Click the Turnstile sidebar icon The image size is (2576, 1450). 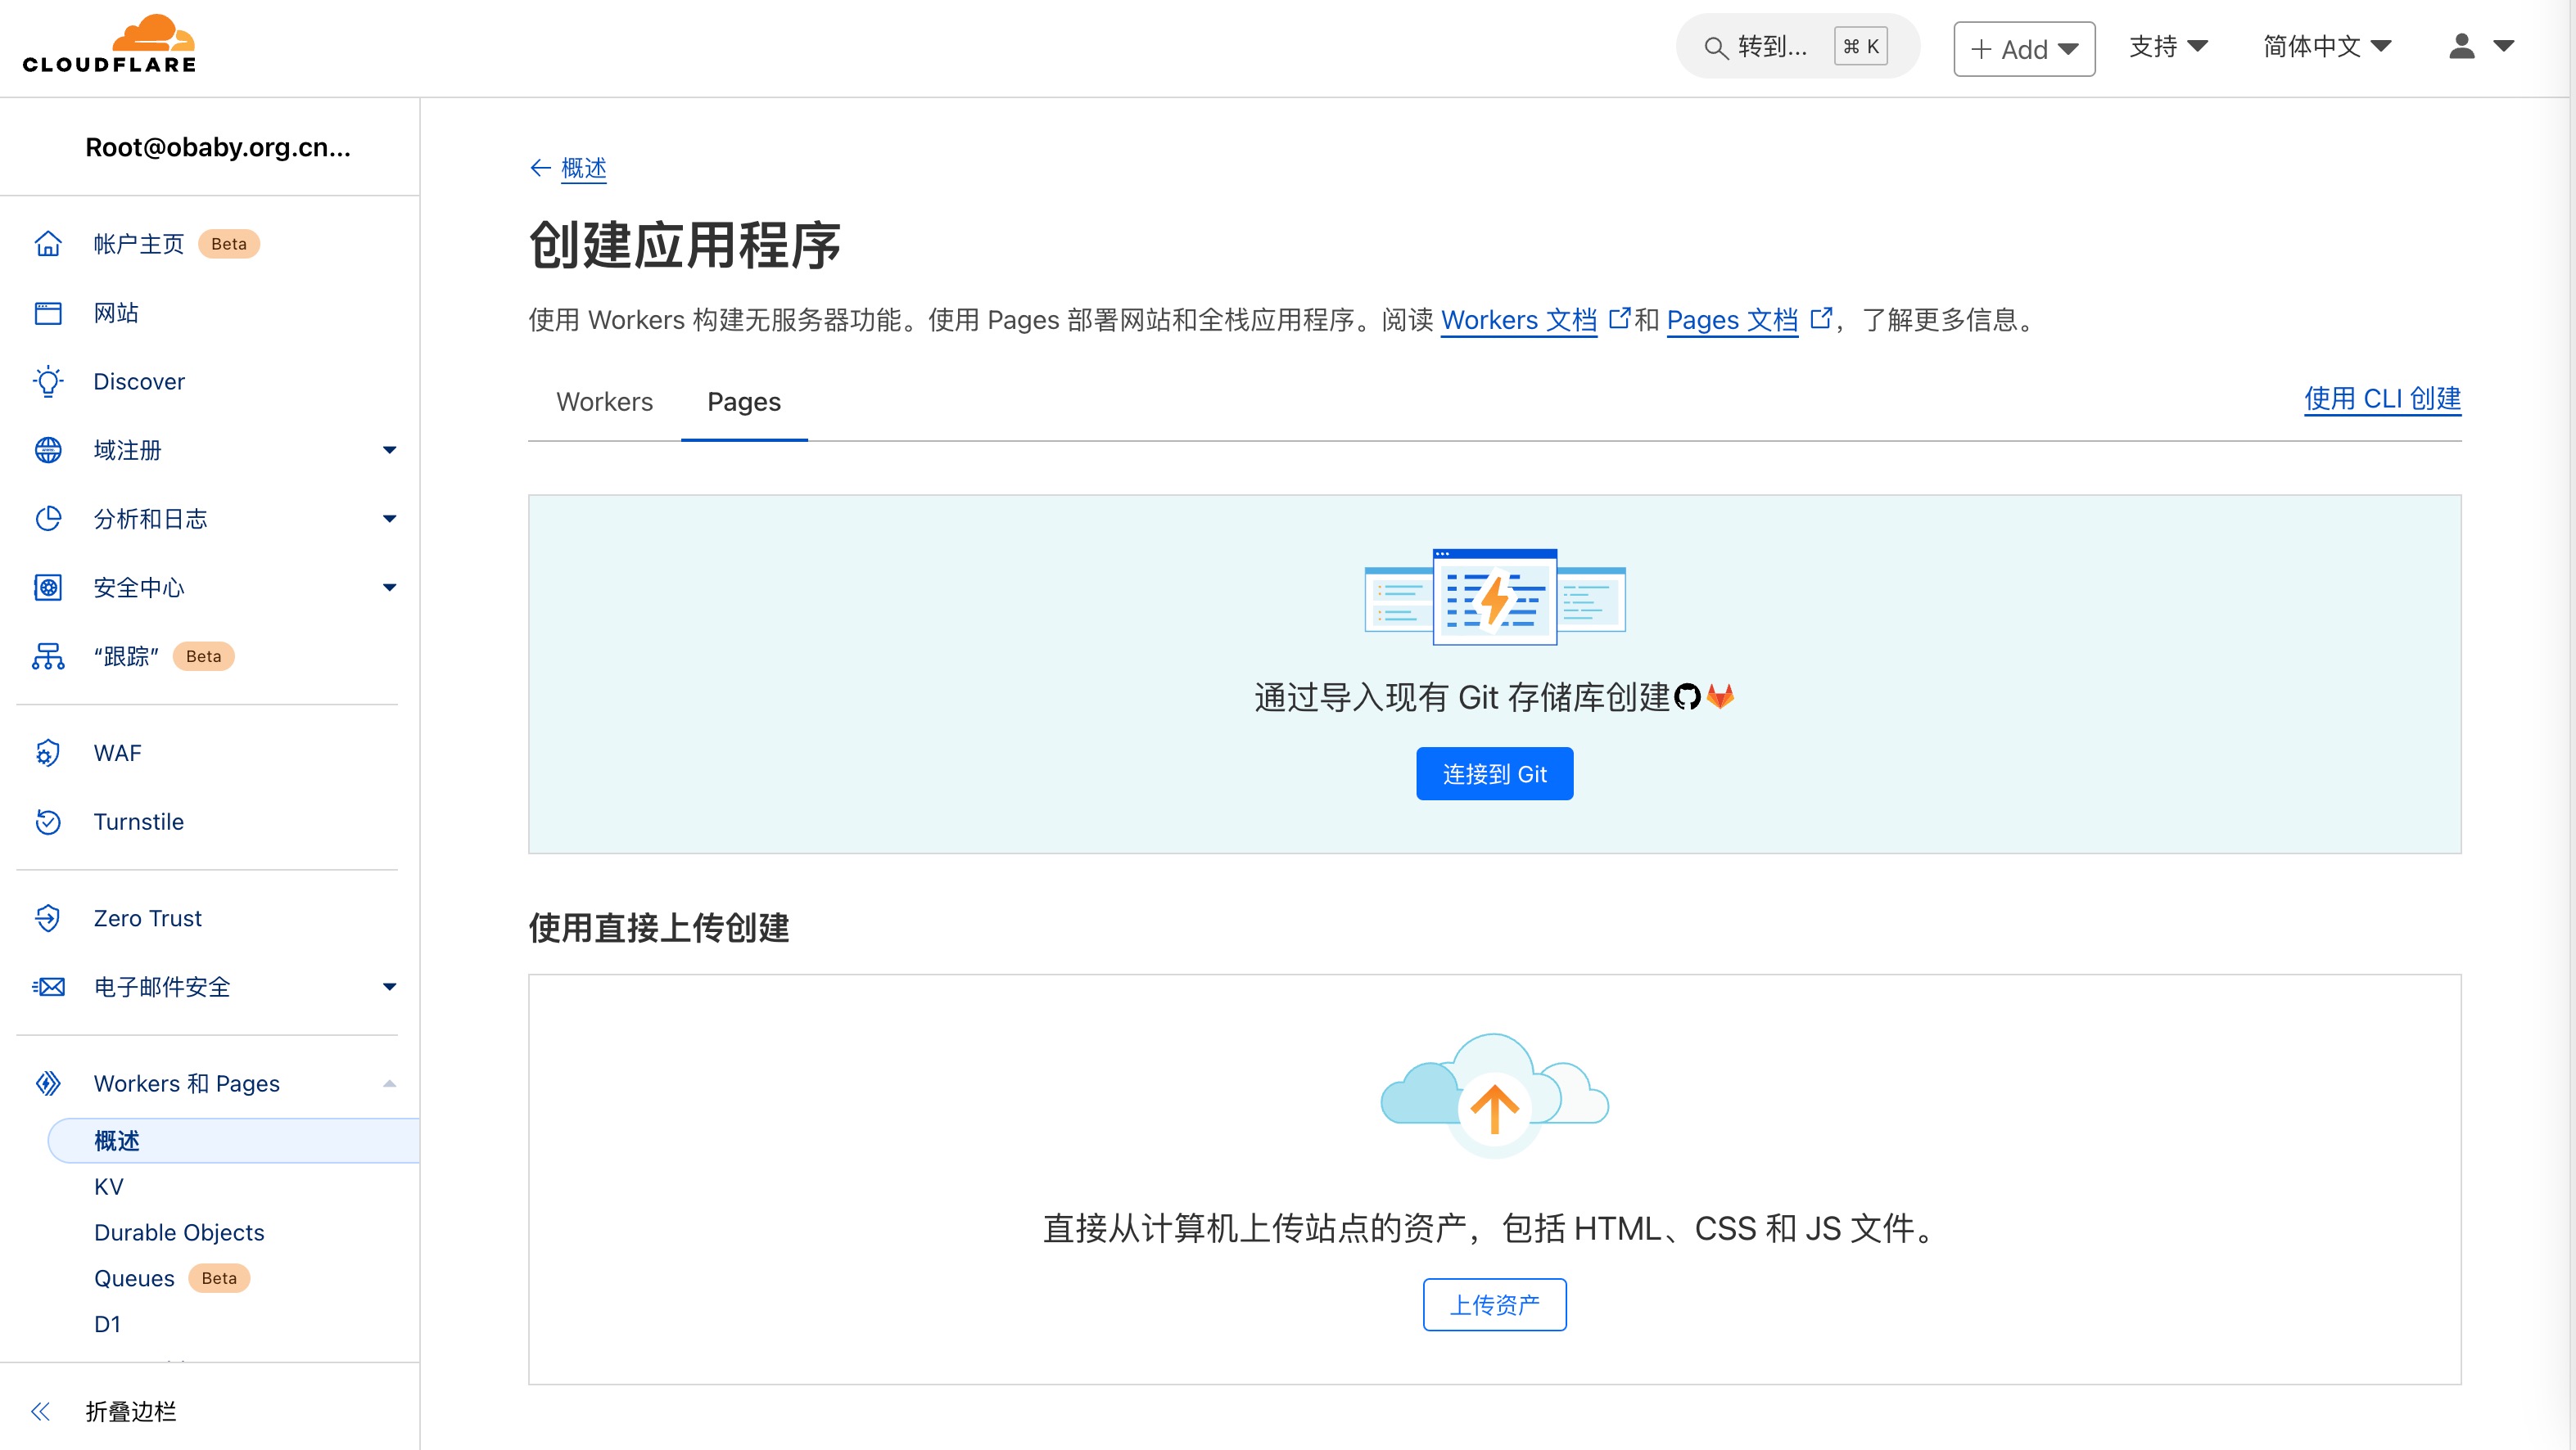48,822
